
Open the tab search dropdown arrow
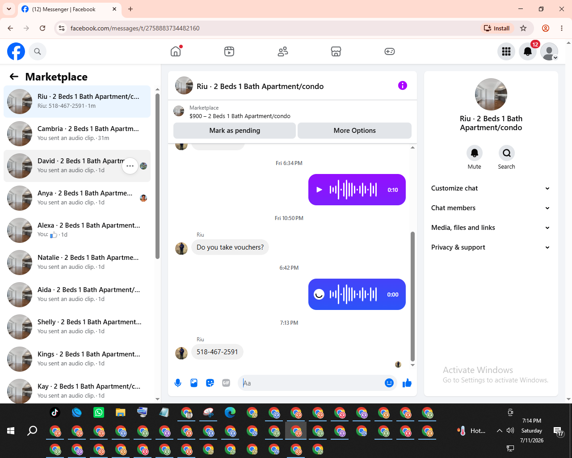(9, 9)
